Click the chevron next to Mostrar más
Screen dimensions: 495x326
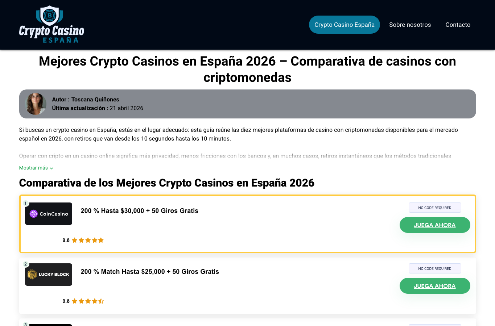(51, 168)
